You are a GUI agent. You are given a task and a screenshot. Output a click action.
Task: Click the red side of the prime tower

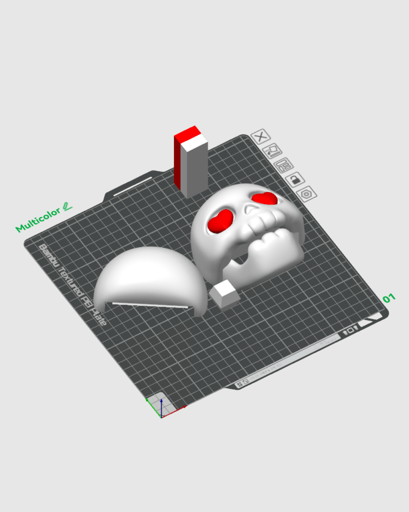point(177,161)
